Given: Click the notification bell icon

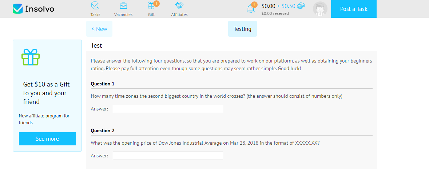Looking at the screenshot, I should pos(251,9).
